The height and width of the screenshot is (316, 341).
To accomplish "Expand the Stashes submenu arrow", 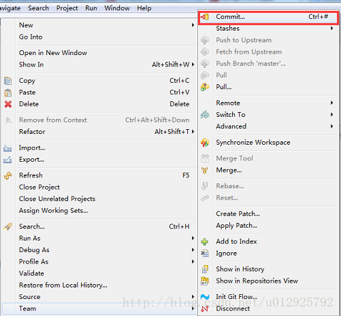I will coord(332,29).
